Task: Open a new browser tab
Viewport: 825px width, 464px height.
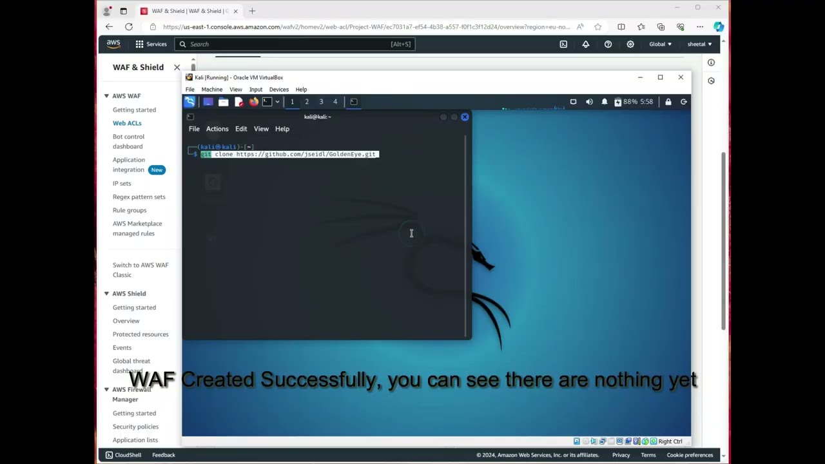Action: 252,11
